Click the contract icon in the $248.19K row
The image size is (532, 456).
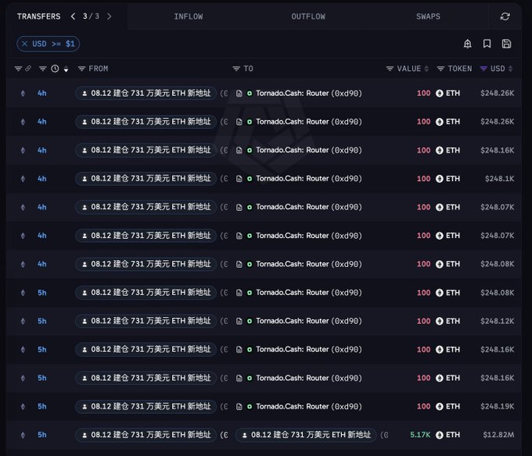[x=239, y=407]
